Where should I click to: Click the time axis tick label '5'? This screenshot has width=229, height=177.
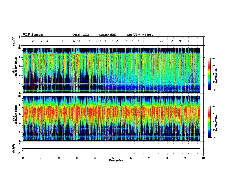click(113, 158)
